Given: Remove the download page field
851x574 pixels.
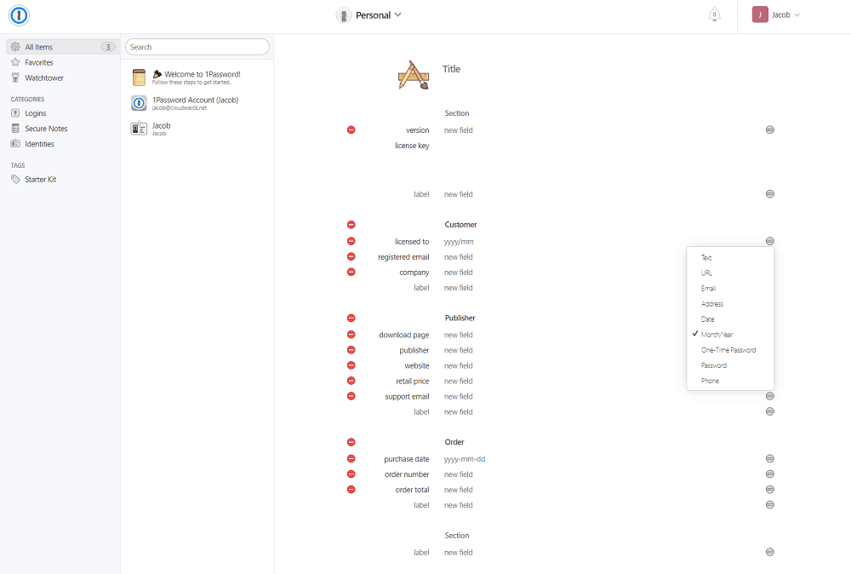Looking at the screenshot, I should pyautogui.click(x=351, y=335).
